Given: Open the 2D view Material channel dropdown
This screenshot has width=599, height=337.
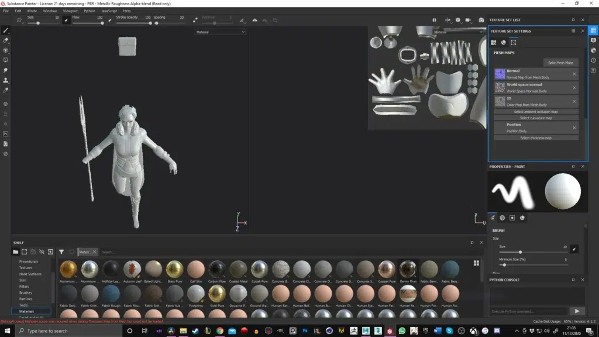Looking at the screenshot, I should point(457,32).
